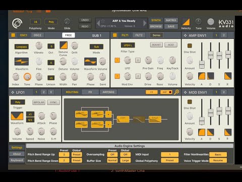Select the Settings side tab
This screenshot has height=182, width=242.
[17, 148]
